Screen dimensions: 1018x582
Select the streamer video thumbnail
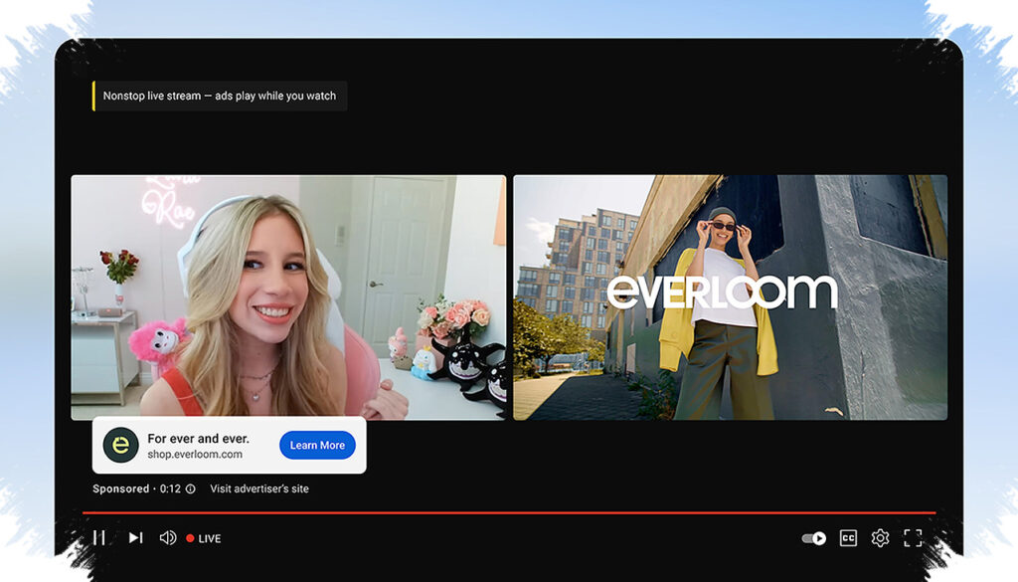click(288, 297)
